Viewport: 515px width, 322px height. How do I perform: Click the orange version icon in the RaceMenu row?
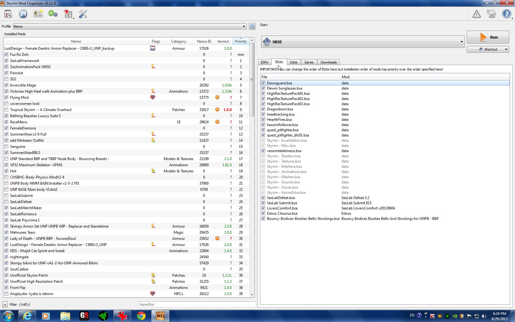pyautogui.click(x=217, y=122)
